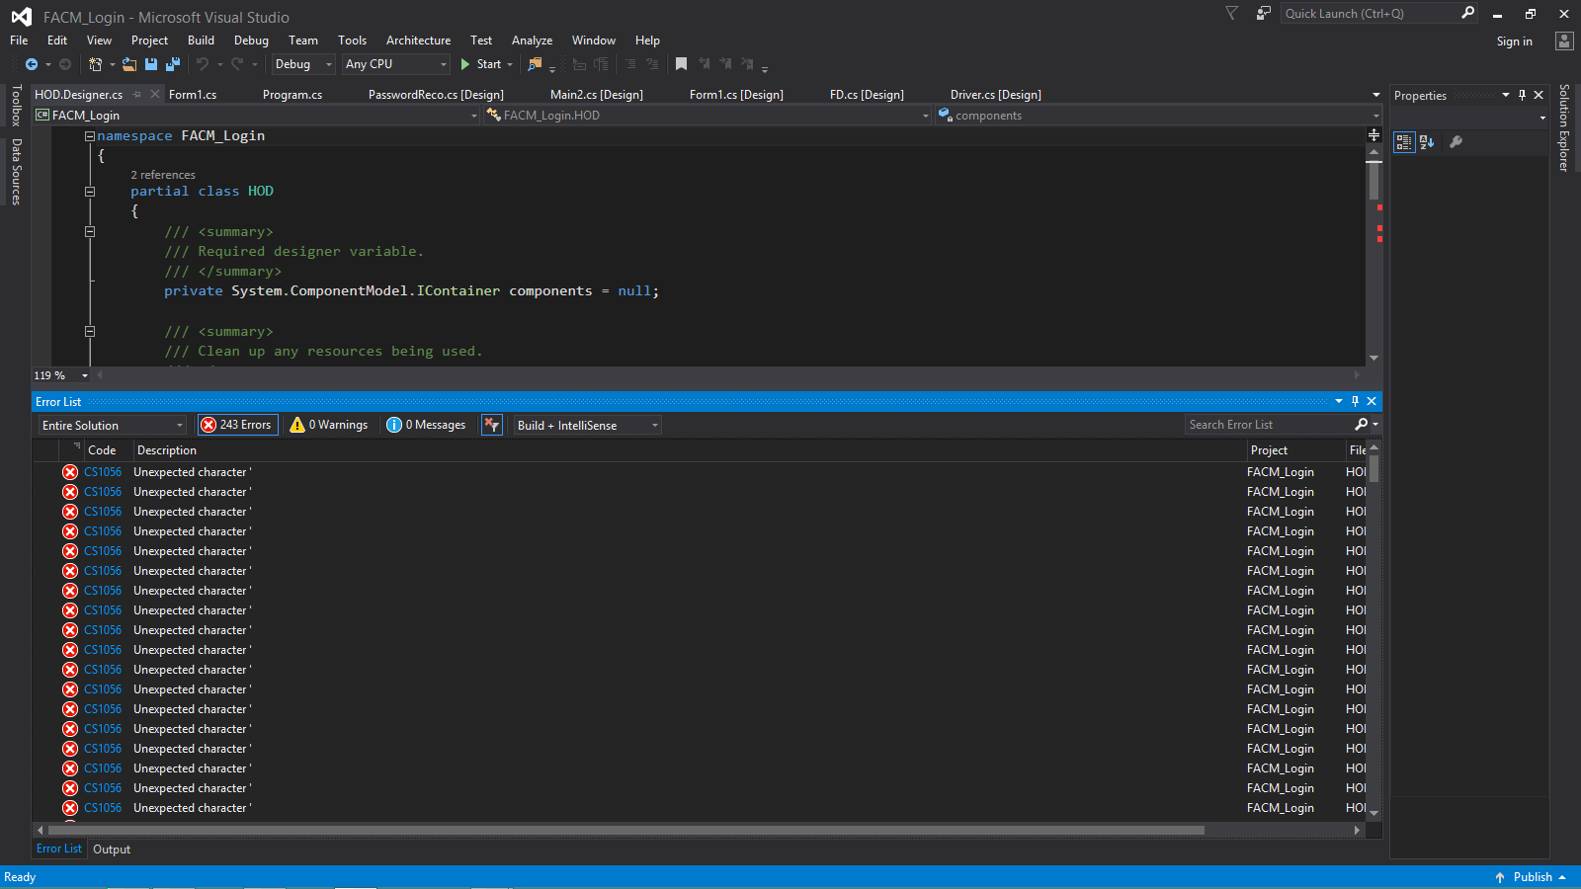The width and height of the screenshot is (1581, 889).
Task: Collapse the namespace FACM_Login code block
Action: (90, 136)
